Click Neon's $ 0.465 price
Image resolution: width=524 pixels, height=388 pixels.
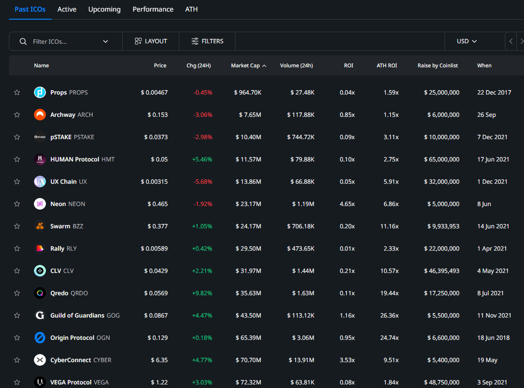[x=157, y=204]
